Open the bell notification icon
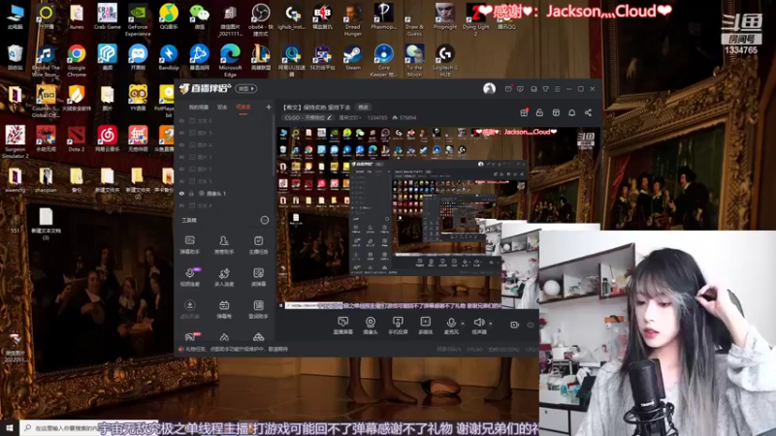776x436 pixels. [571, 112]
